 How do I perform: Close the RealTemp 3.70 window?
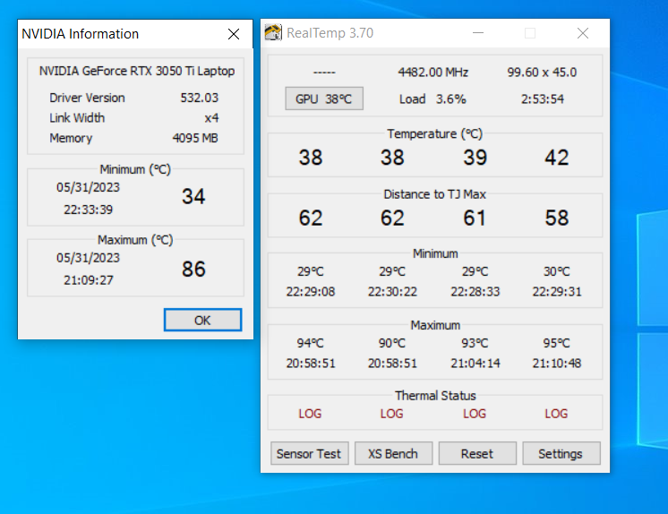click(x=583, y=33)
